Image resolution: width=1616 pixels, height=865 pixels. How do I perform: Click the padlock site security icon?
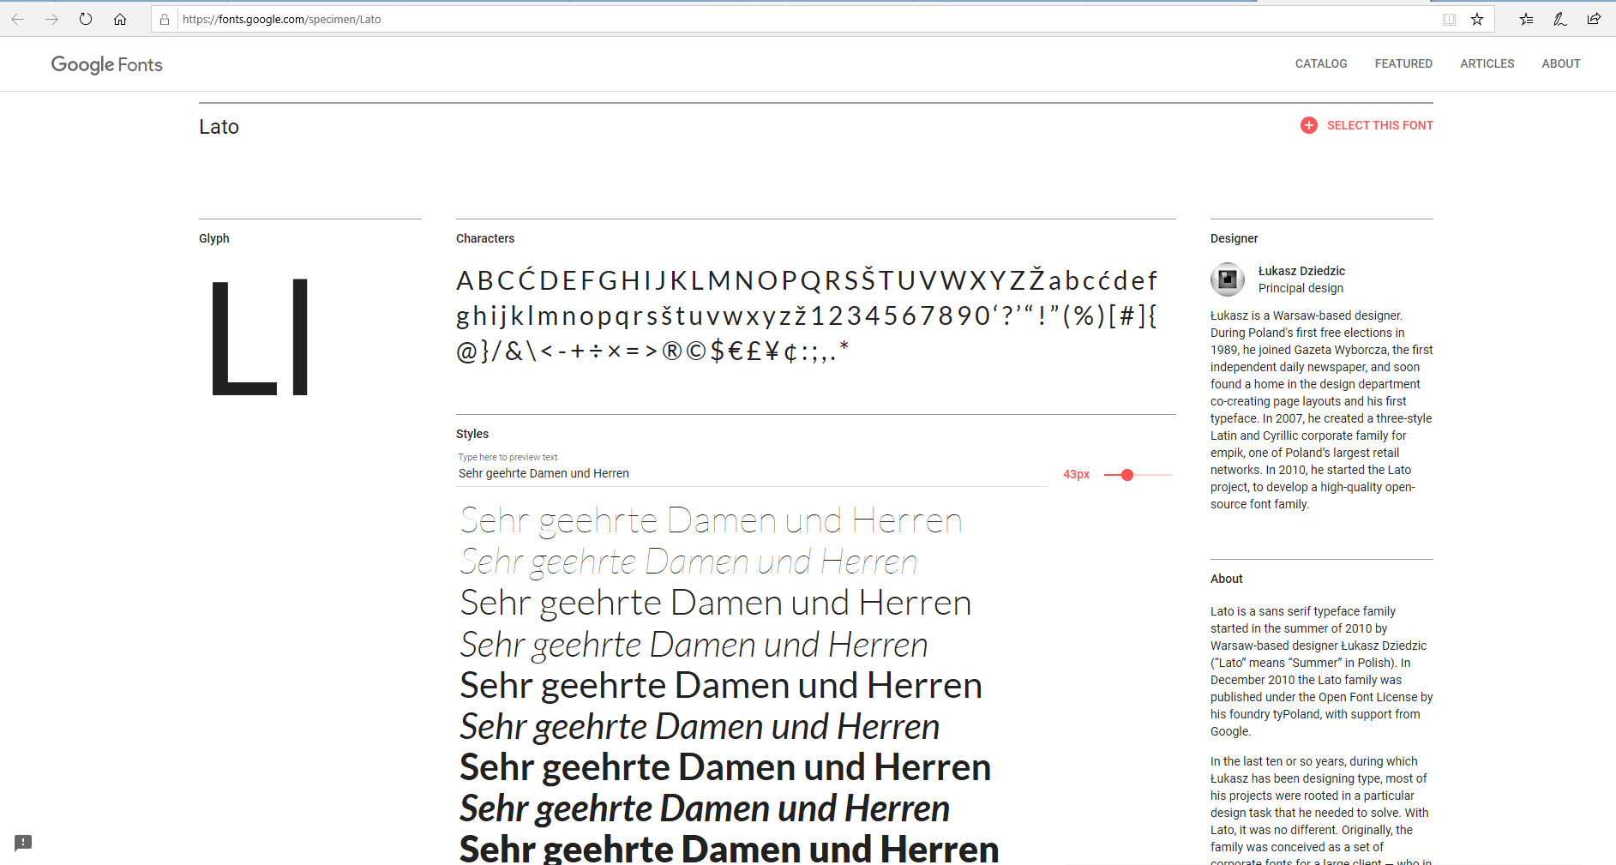click(x=165, y=19)
